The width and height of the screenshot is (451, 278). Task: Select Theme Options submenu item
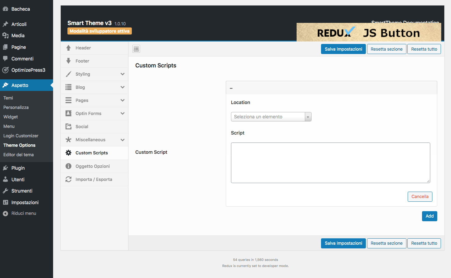point(19,145)
